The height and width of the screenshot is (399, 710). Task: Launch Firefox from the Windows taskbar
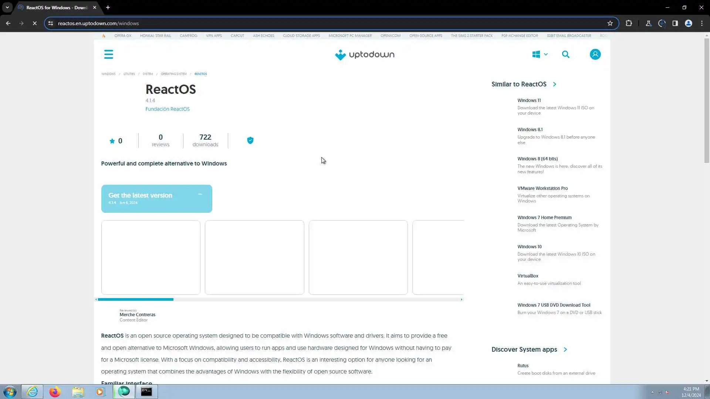point(55,392)
